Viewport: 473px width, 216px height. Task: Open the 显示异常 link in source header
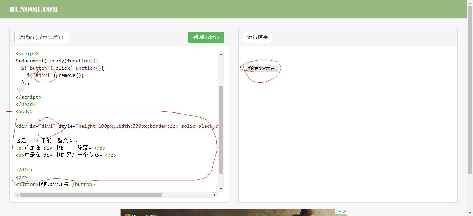coord(48,37)
